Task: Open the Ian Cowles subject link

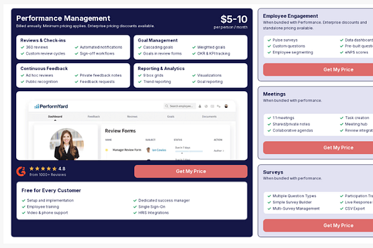Action: click(x=159, y=150)
